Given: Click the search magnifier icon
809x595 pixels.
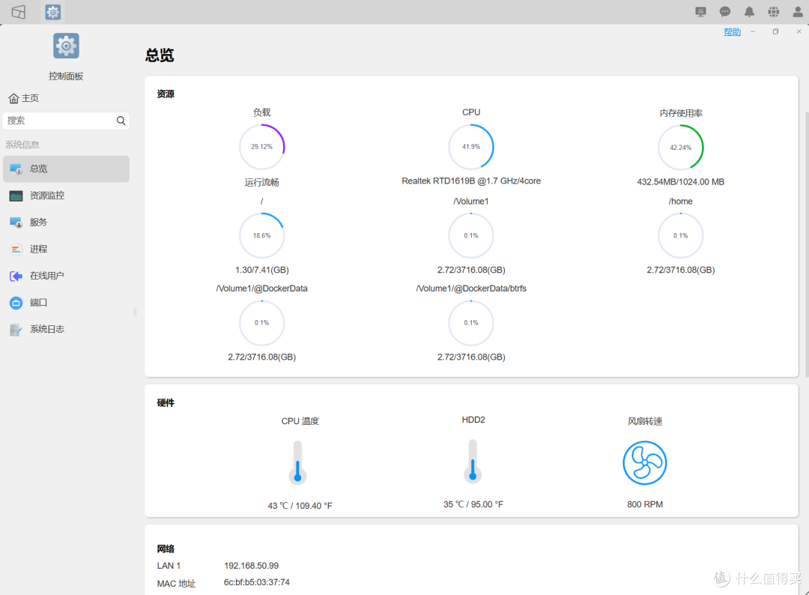Looking at the screenshot, I should [x=121, y=121].
